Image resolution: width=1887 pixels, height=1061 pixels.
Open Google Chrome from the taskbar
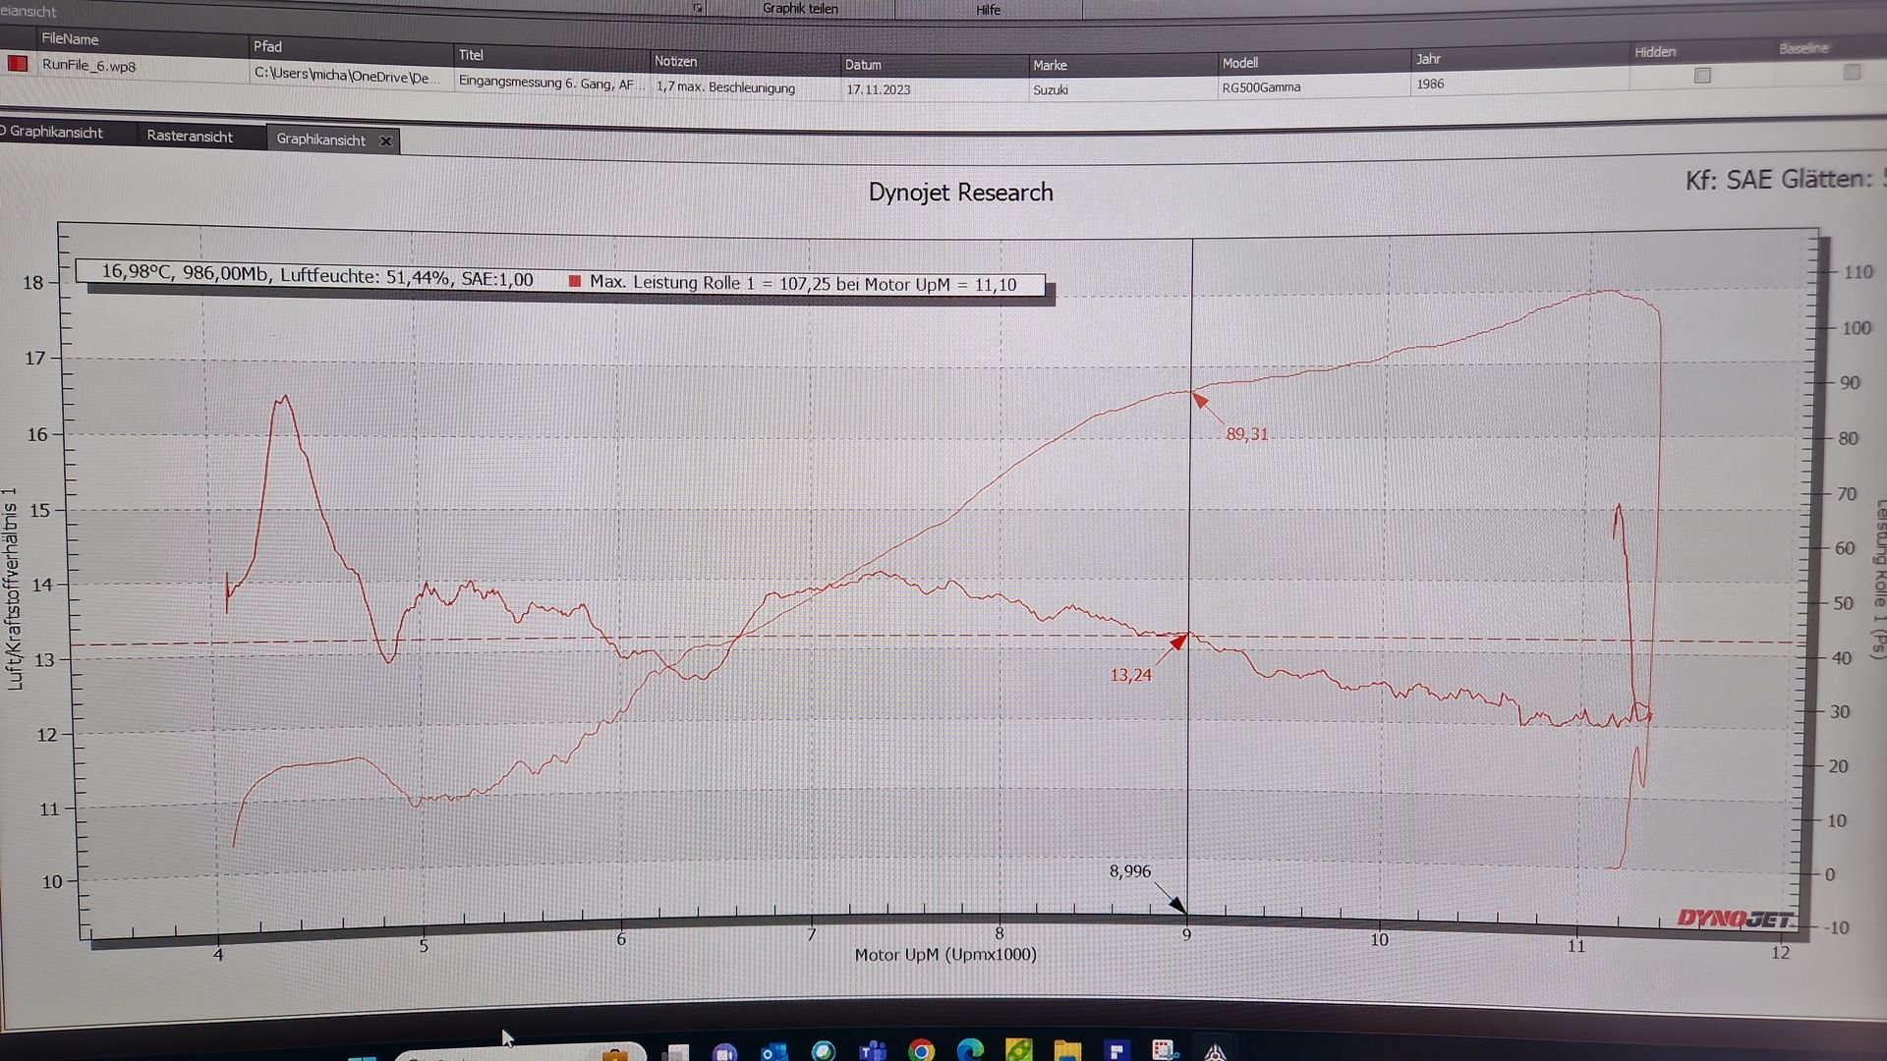click(921, 1050)
